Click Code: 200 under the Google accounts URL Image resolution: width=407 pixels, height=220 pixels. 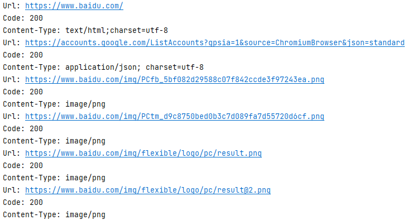[23, 55]
